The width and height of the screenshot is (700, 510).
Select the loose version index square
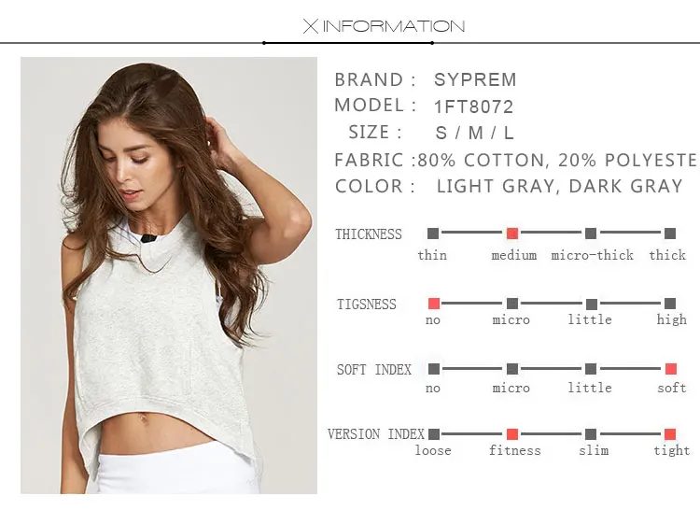click(434, 434)
